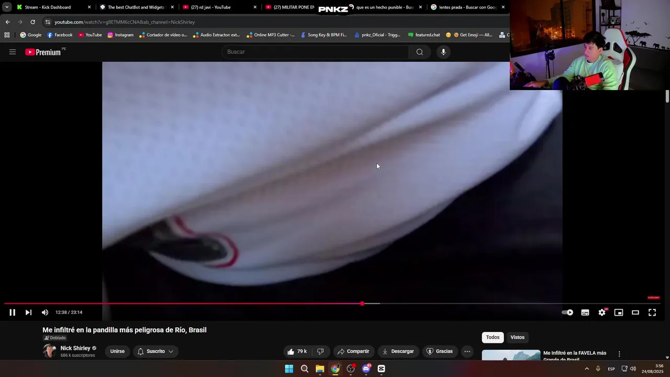
Task: Dislike the video
Action: tap(320, 351)
